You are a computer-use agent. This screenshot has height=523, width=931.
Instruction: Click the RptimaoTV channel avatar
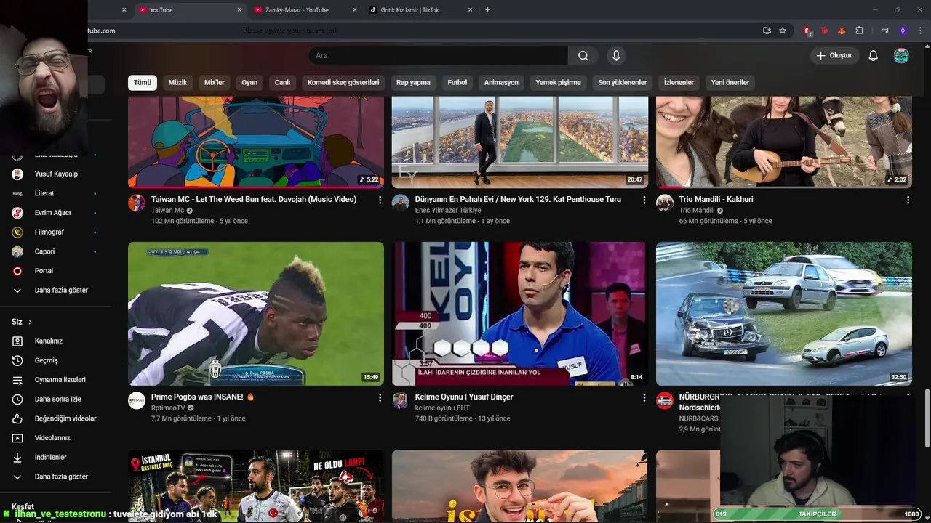137,400
